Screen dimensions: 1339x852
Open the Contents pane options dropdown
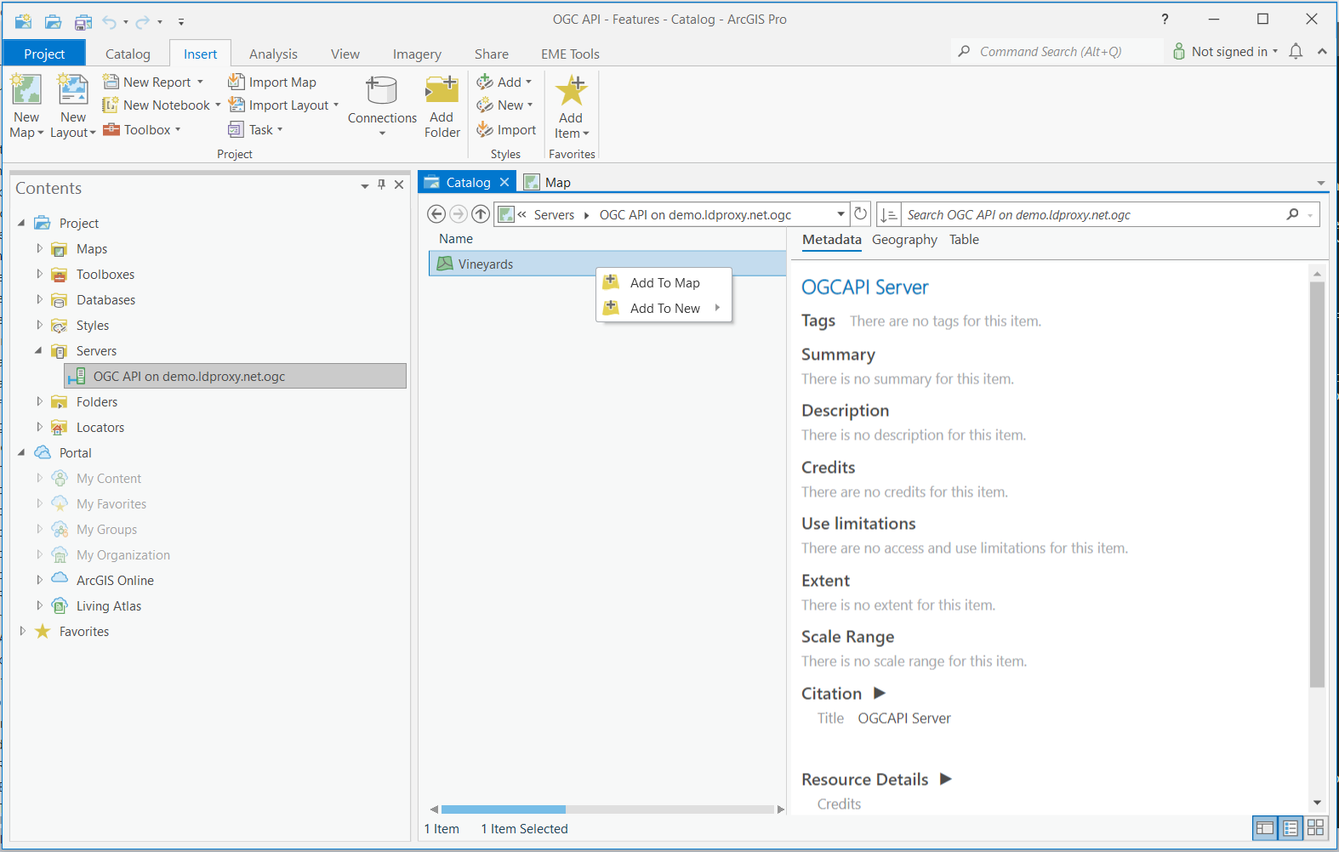[x=364, y=185]
